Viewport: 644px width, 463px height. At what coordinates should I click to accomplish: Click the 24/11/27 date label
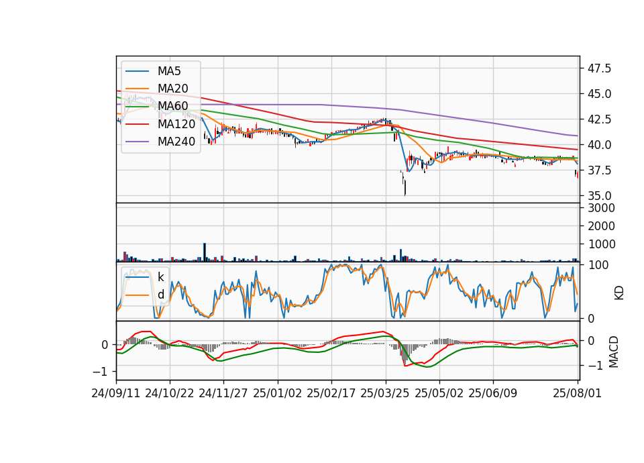pyautogui.click(x=223, y=393)
